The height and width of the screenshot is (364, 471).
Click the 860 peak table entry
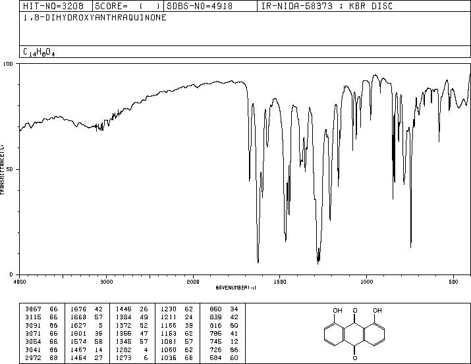pos(224,309)
